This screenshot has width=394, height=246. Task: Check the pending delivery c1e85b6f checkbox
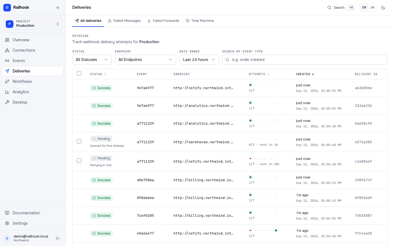79,161
